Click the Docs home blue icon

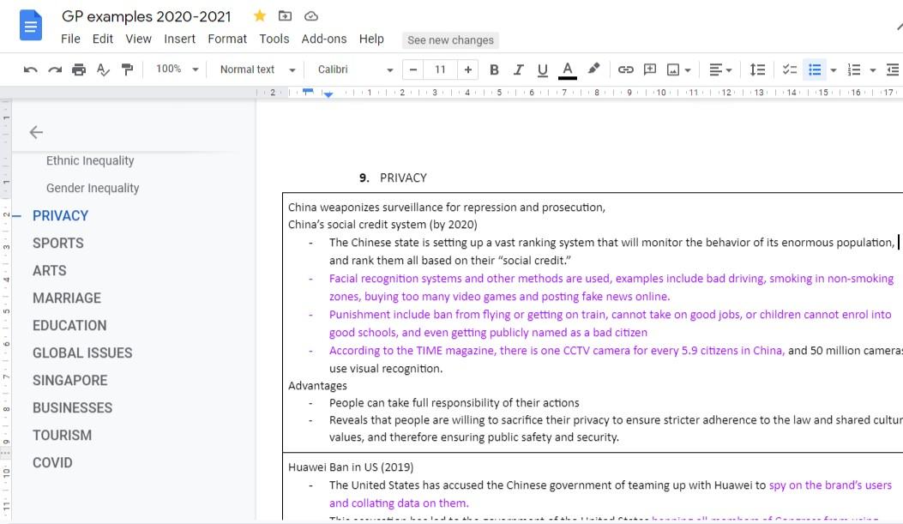coord(31,24)
